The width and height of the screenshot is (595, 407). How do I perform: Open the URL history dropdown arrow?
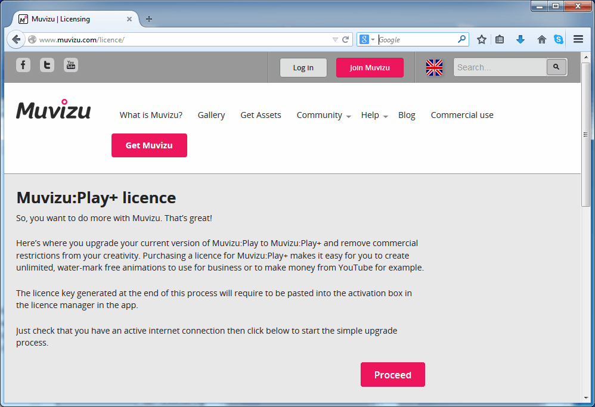335,39
